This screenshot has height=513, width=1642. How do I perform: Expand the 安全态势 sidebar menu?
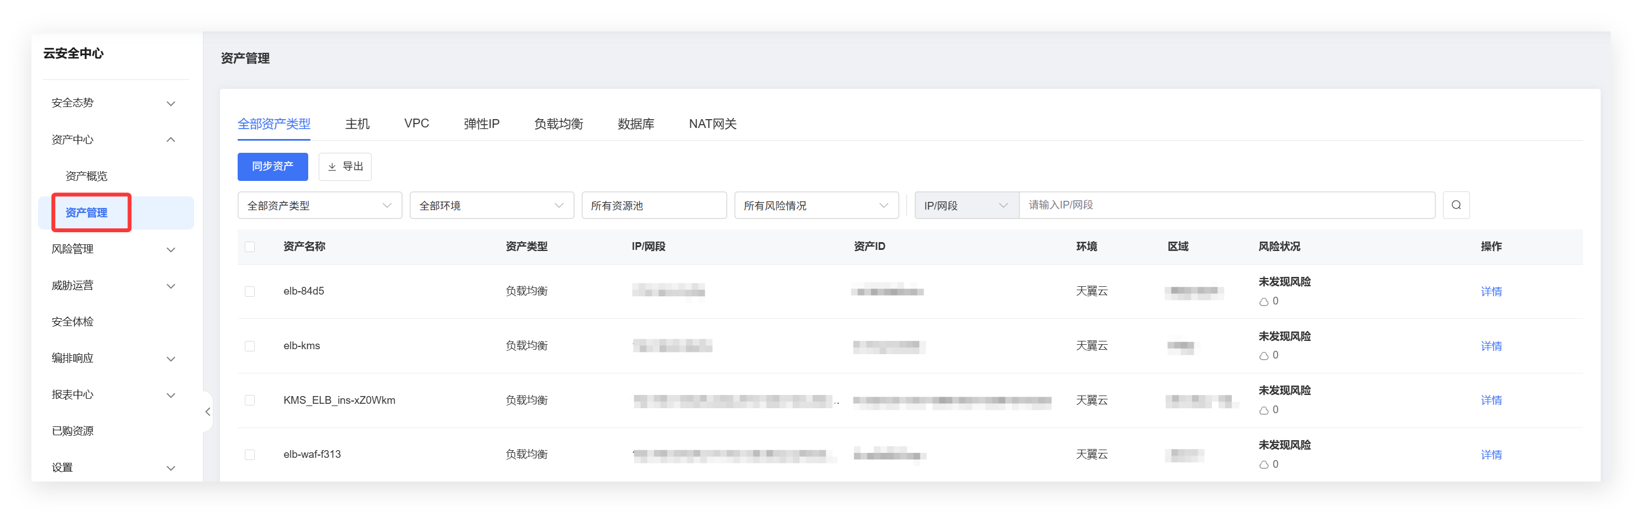click(x=115, y=103)
